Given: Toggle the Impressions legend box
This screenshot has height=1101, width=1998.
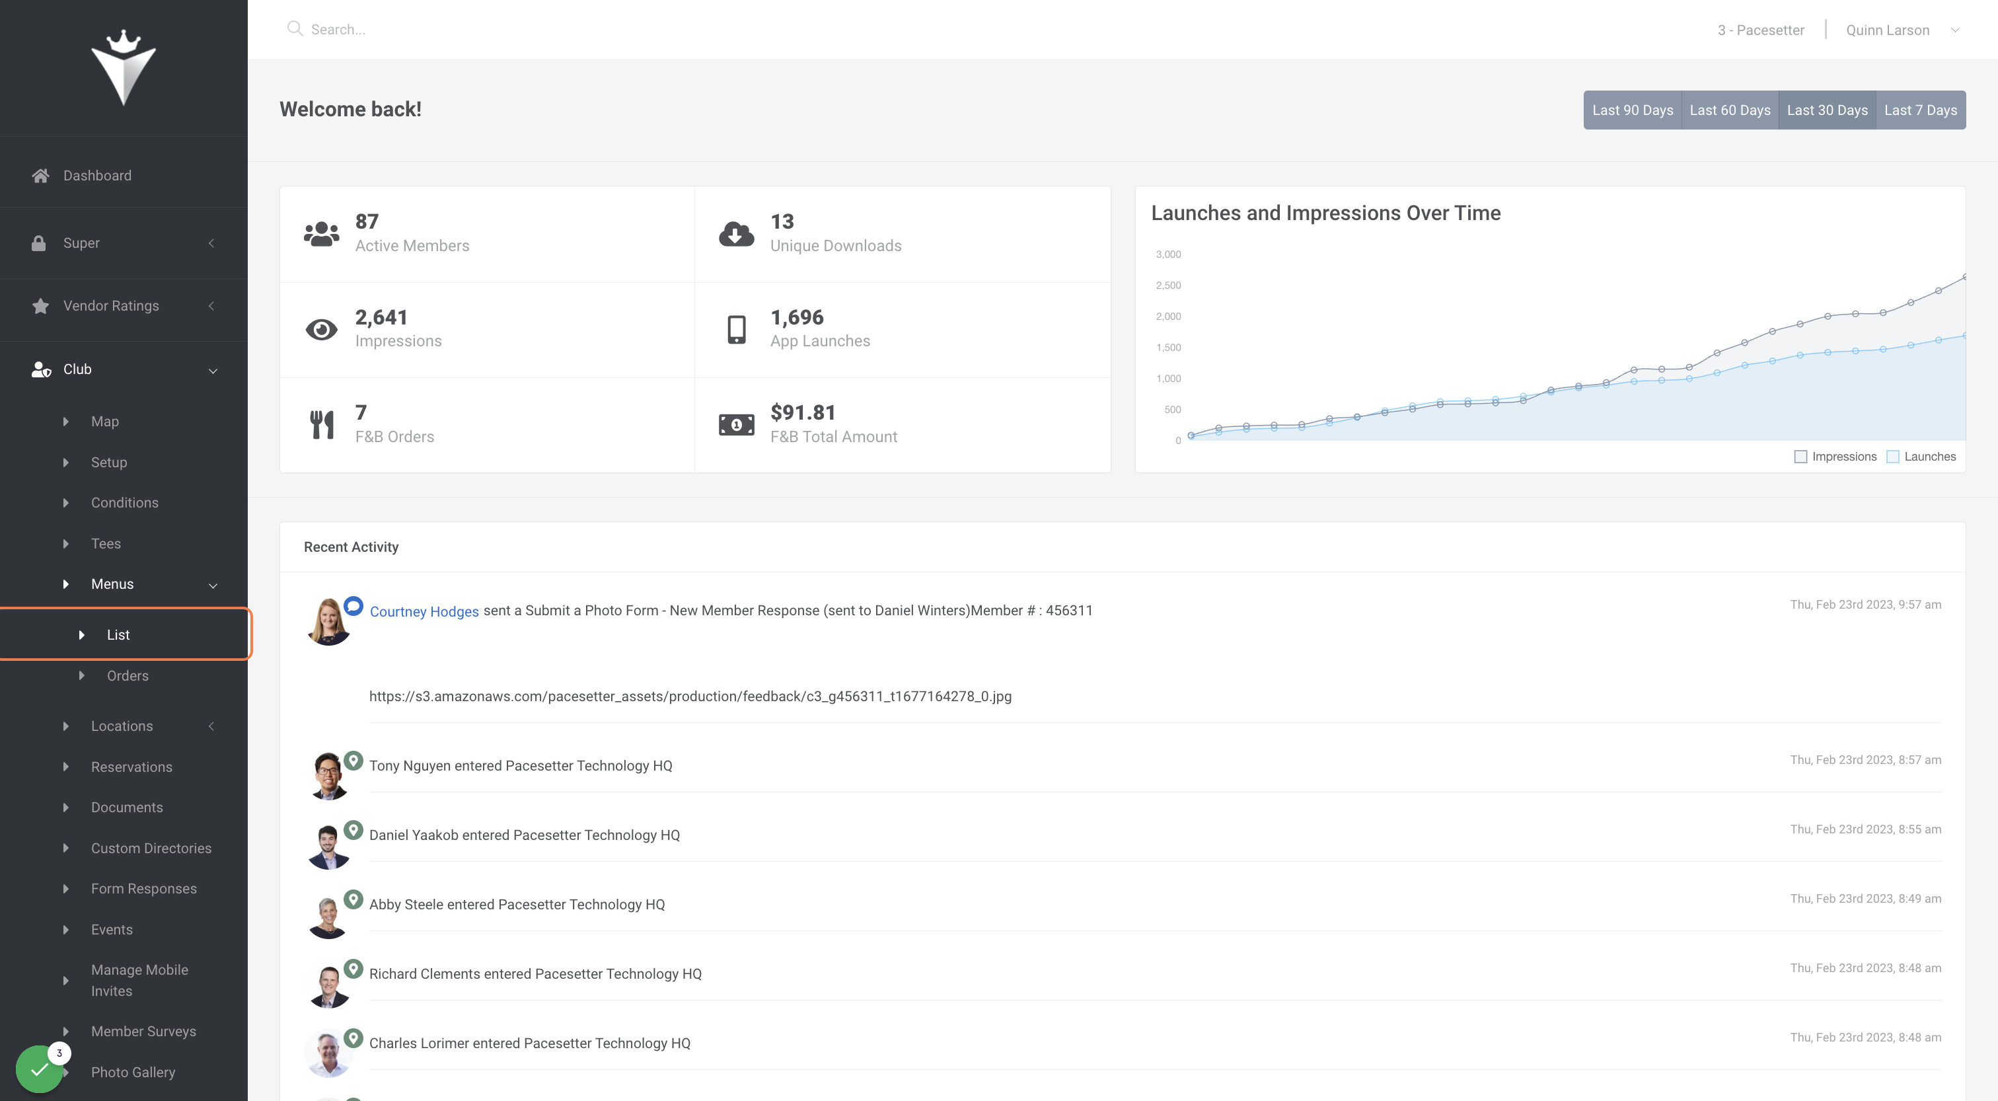Looking at the screenshot, I should [1800, 457].
